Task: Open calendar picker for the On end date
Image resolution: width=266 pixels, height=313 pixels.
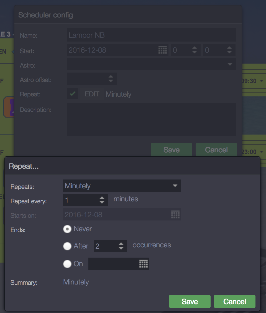Action: click(x=143, y=264)
